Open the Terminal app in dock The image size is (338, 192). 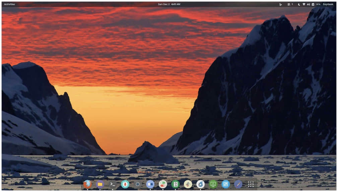pyautogui.click(x=113, y=184)
